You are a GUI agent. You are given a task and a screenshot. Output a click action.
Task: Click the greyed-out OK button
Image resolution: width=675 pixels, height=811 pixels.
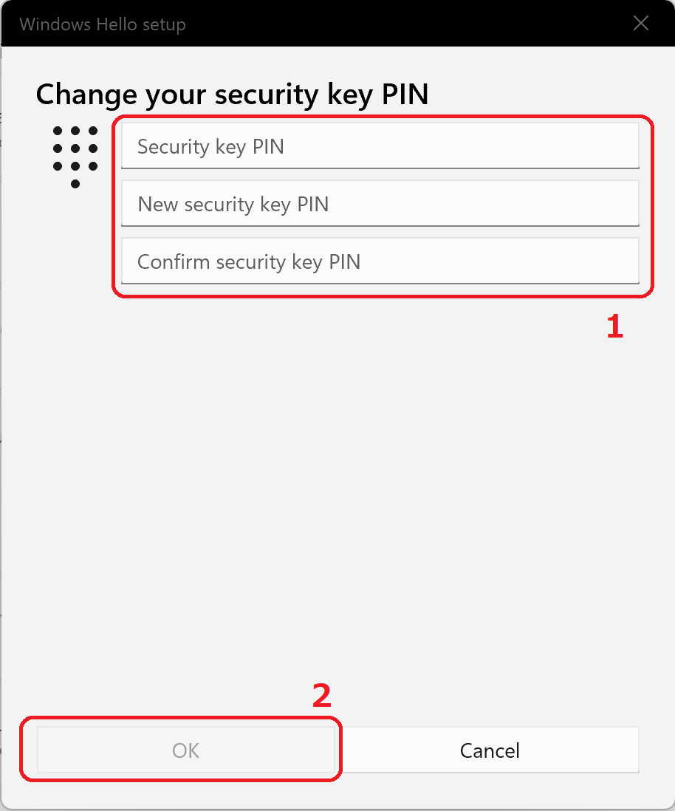click(185, 750)
